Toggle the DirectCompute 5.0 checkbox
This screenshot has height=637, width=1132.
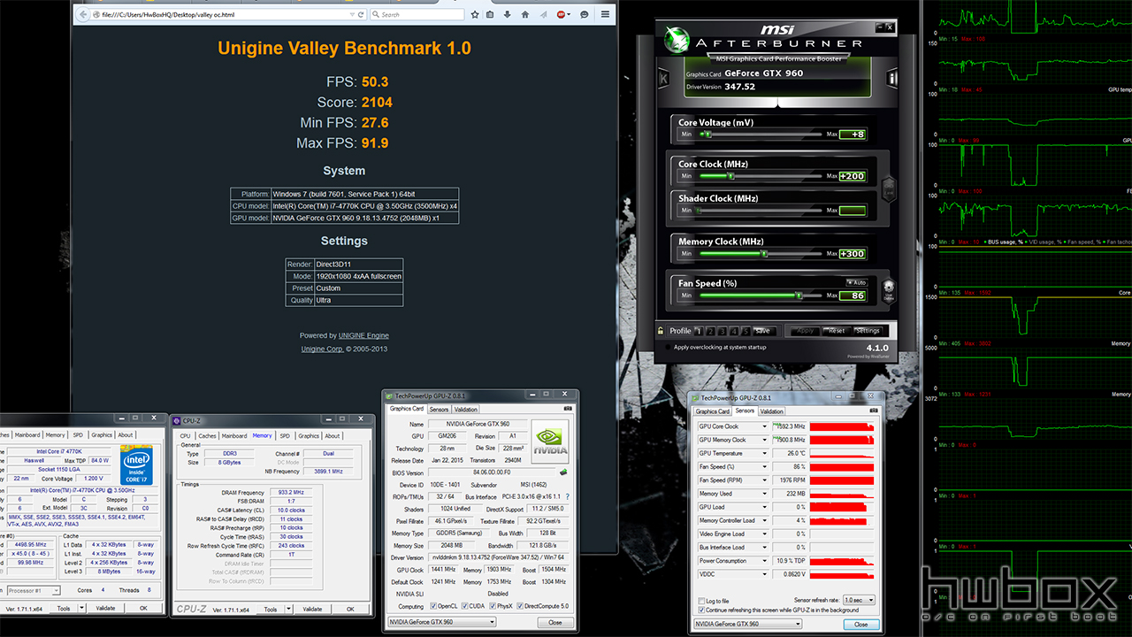tap(521, 606)
